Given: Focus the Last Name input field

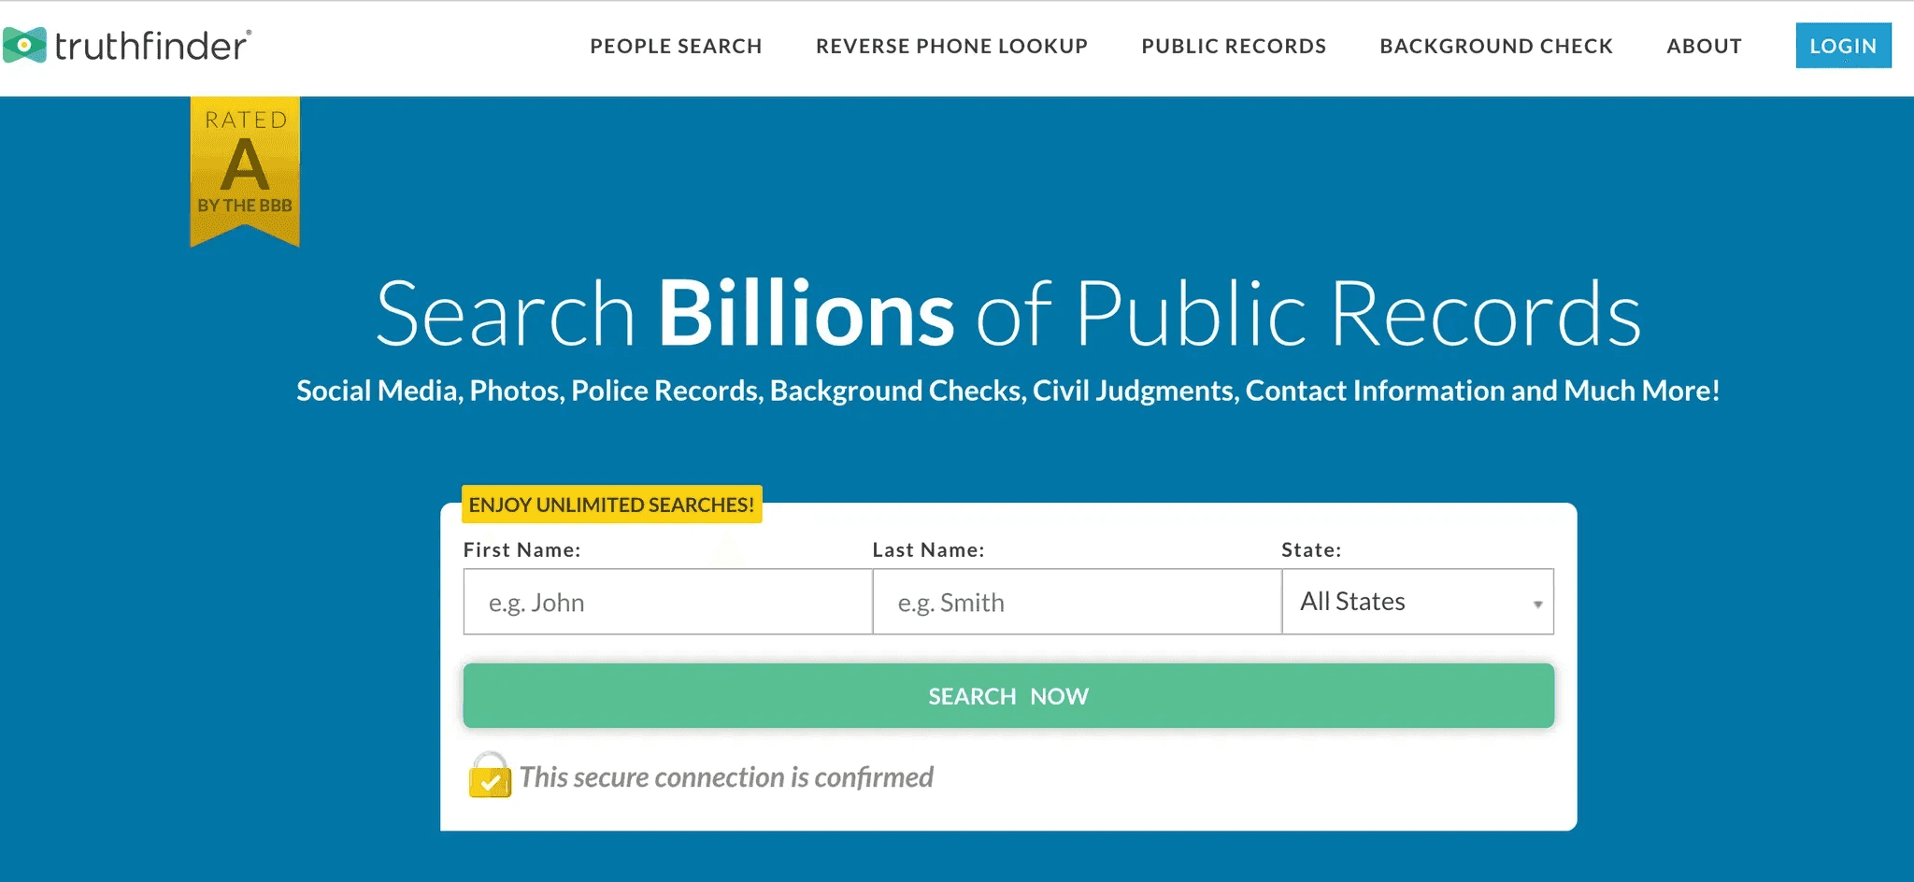Looking at the screenshot, I should point(1077,602).
